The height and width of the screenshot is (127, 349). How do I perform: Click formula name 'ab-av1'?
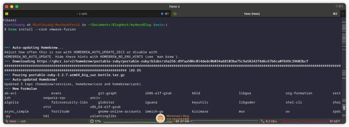[x=10, y=93]
